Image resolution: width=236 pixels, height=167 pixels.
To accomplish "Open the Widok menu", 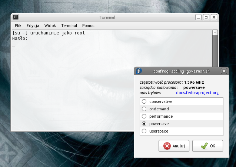I will pos(50,26).
